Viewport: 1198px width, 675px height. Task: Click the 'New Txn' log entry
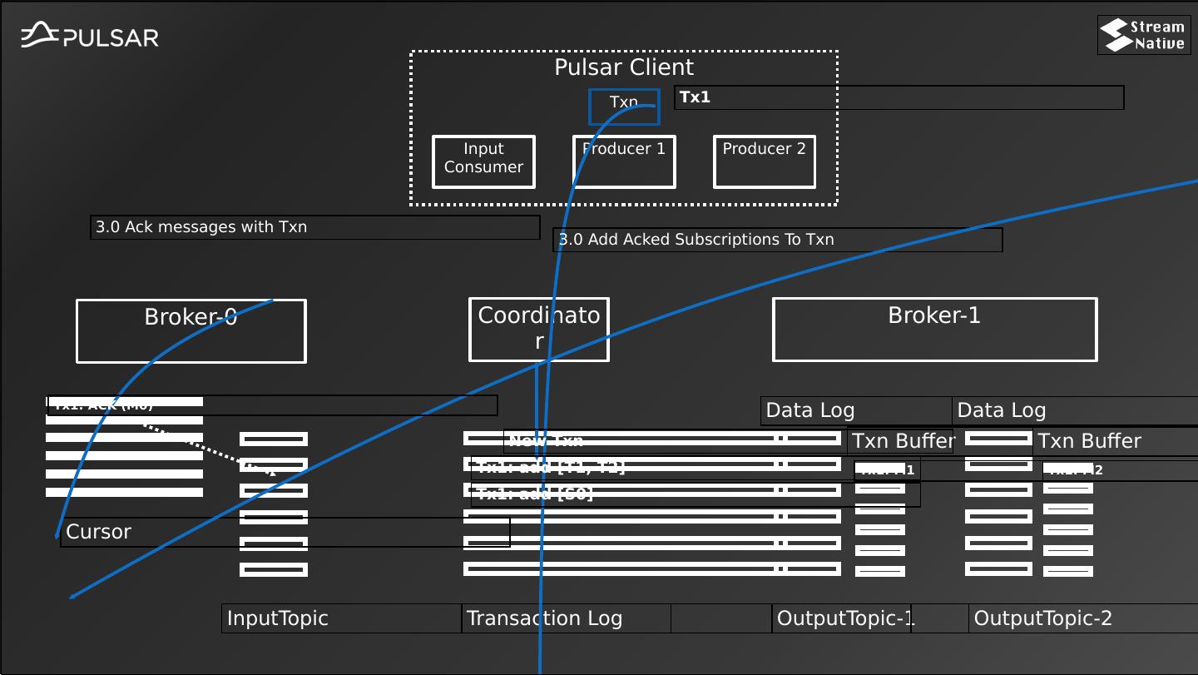pyautogui.click(x=546, y=440)
